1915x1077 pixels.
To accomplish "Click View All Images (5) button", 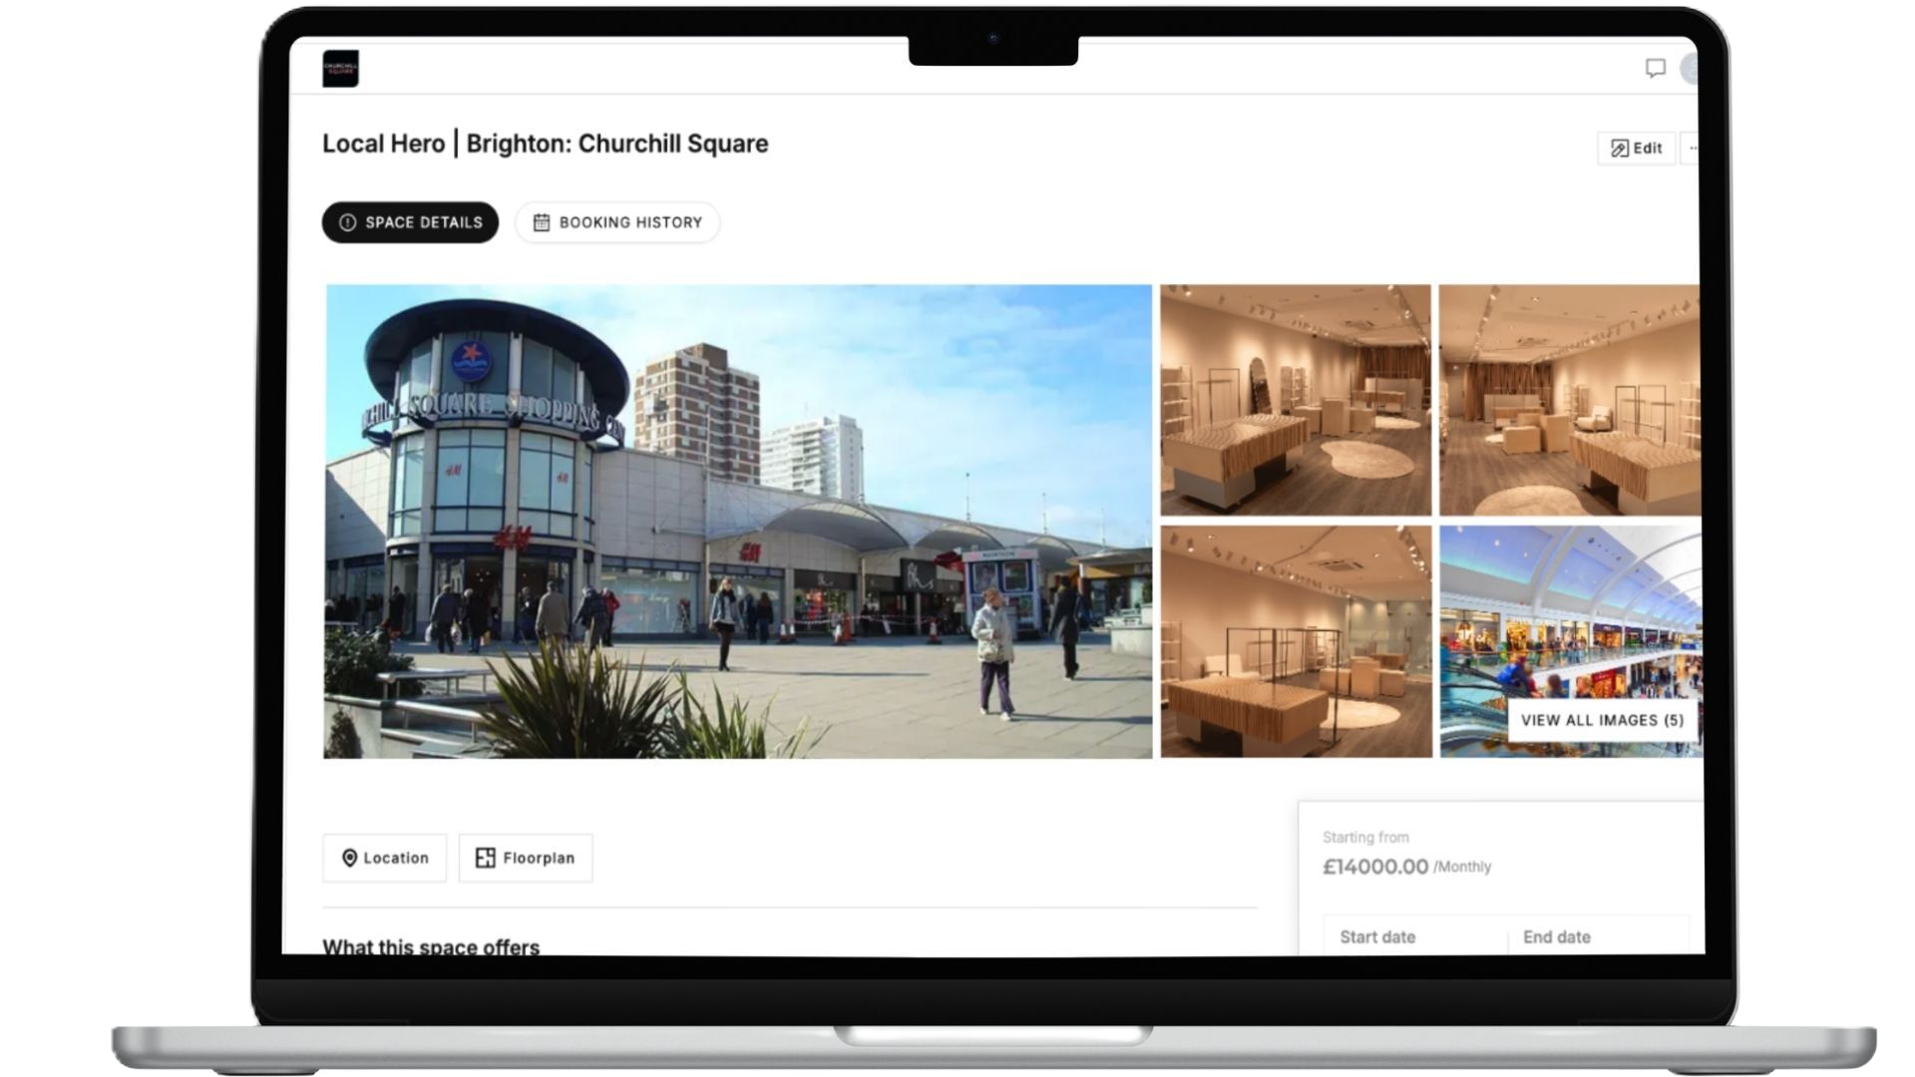I will click(x=1601, y=720).
